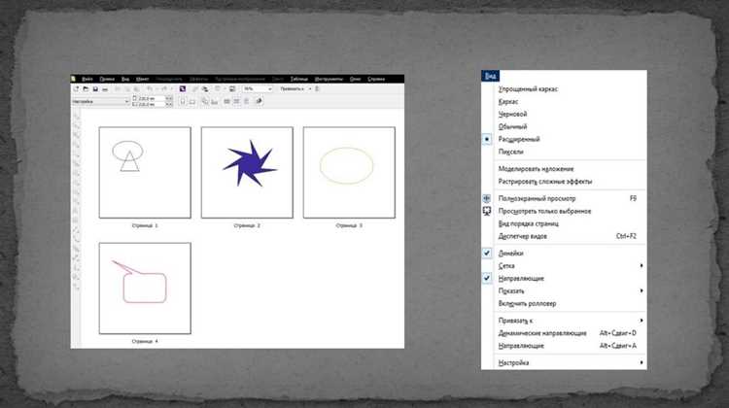Image resolution: width=729 pixels, height=408 pixels.
Task: Click the Save diskette icon
Action: [95, 88]
